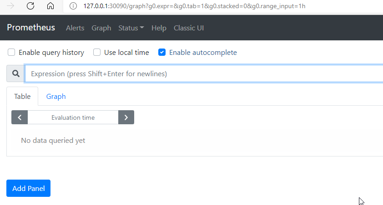
Task: Switch to the Classic UI
Action: pos(189,28)
